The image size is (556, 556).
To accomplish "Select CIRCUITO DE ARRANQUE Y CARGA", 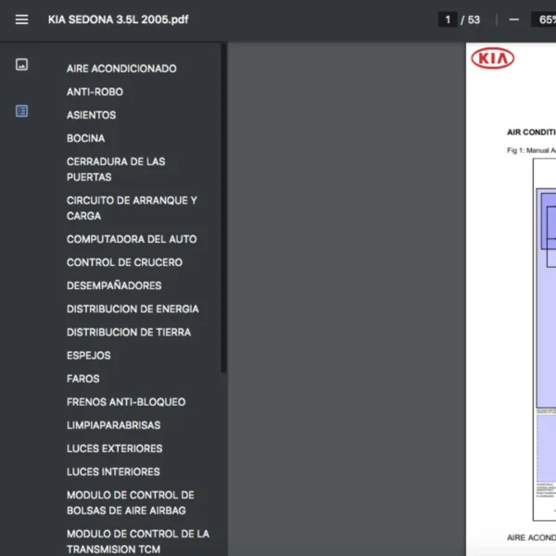I will 132,208.
